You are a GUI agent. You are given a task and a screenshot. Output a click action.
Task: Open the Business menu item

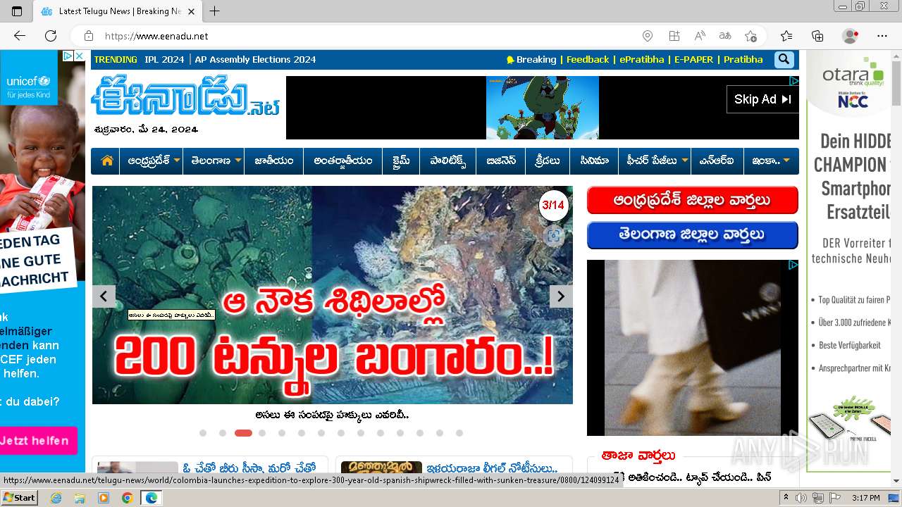point(501,161)
